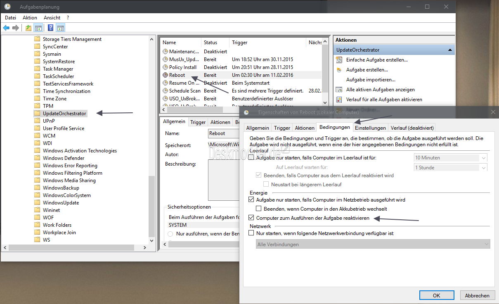Screen dimensions: 499x304
Task: Click the clock icon of 'Schedule Scan' task
Action: (166, 91)
